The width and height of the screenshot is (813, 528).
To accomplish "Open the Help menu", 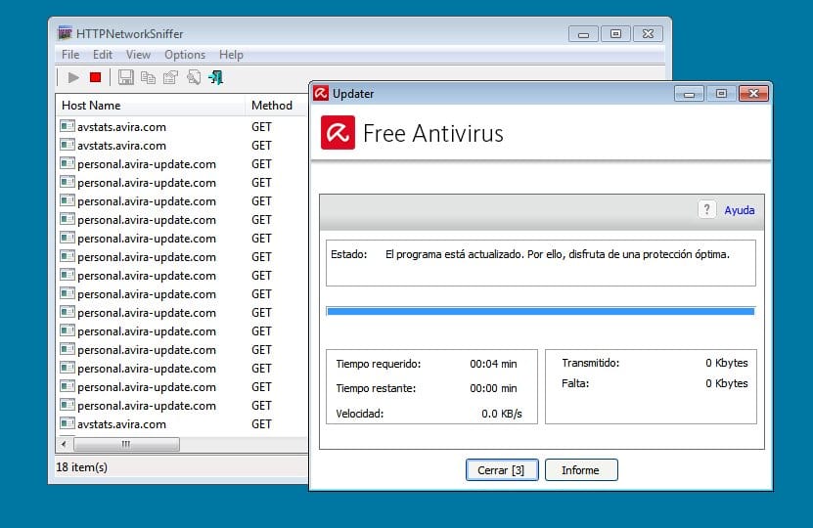I will click(x=231, y=55).
